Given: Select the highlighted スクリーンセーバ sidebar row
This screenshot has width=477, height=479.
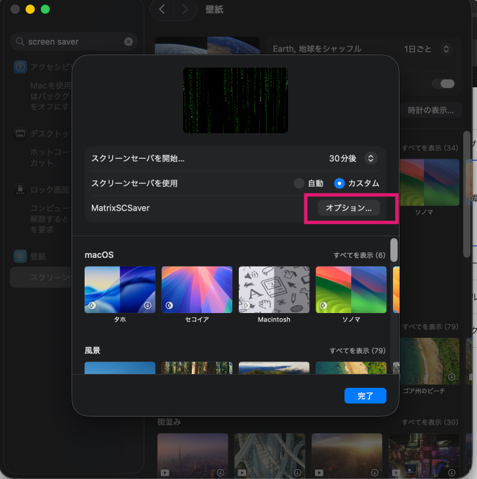Looking at the screenshot, I should click(41, 278).
